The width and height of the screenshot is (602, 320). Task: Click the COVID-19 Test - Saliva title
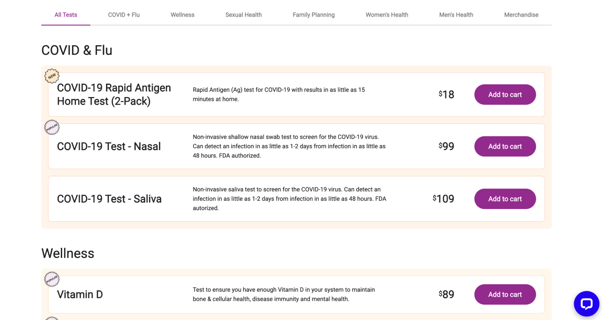tap(110, 198)
